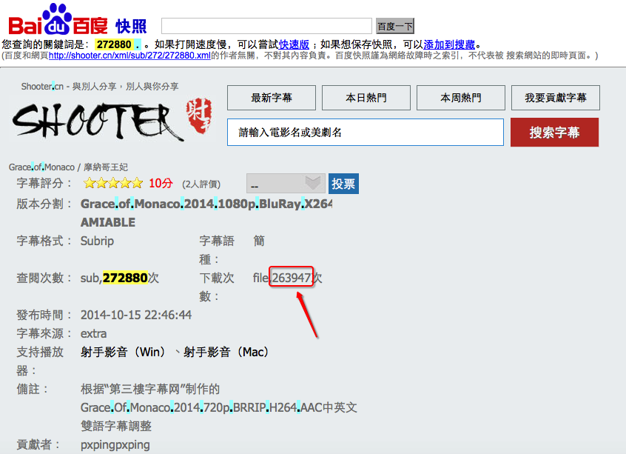Click the extra subtitle source value
The height and width of the screenshot is (454, 626).
point(93,333)
